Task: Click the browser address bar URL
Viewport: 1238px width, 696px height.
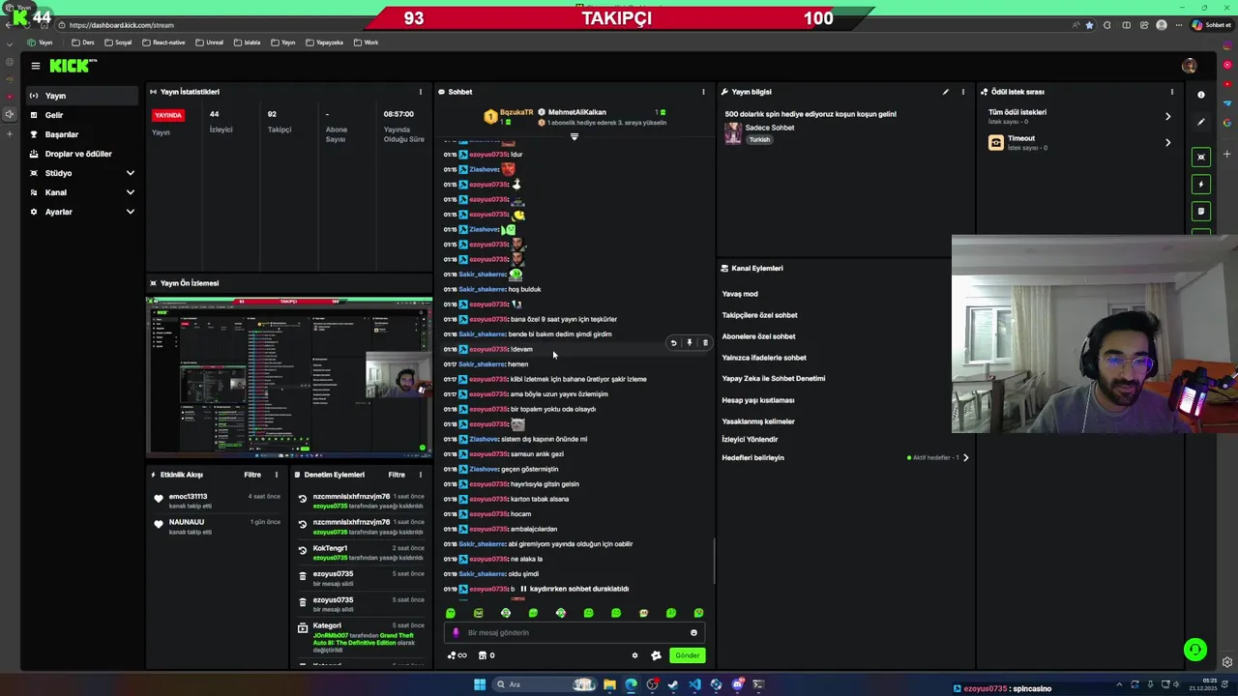Action: (122, 25)
